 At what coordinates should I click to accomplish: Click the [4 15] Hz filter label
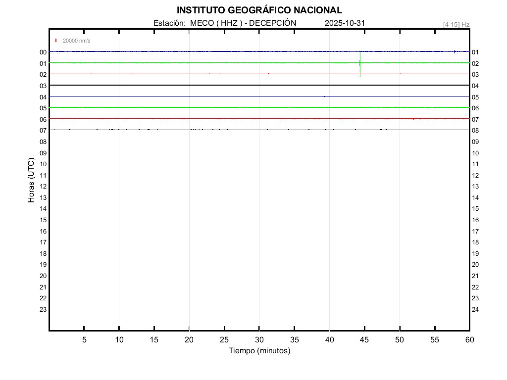point(456,24)
